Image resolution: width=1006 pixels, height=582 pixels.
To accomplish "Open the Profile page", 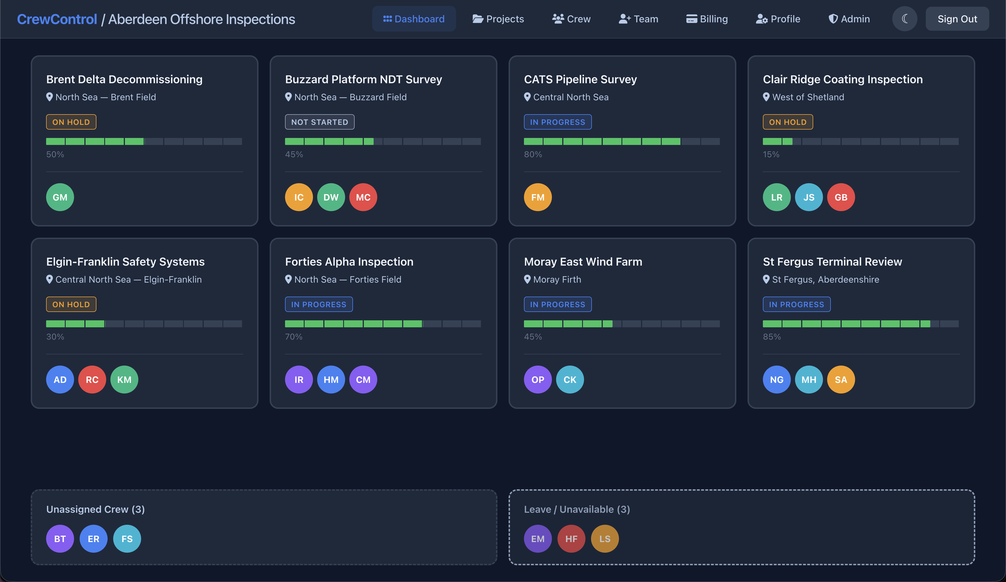I will [778, 19].
